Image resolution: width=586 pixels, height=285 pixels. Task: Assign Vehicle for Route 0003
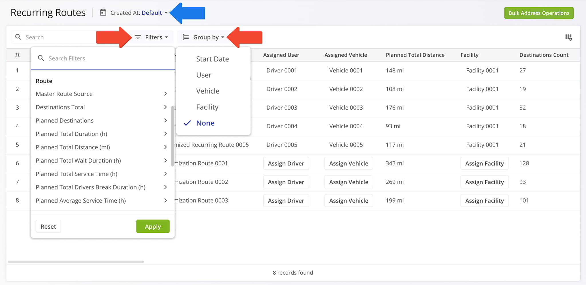pos(349,201)
